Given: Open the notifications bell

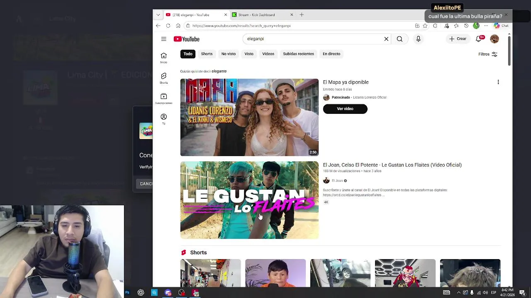Looking at the screenshot, I should coord(479,39).
